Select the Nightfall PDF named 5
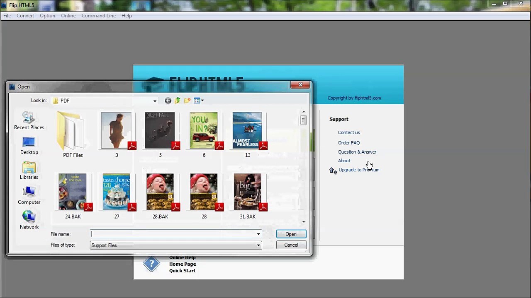 [161, 135]
